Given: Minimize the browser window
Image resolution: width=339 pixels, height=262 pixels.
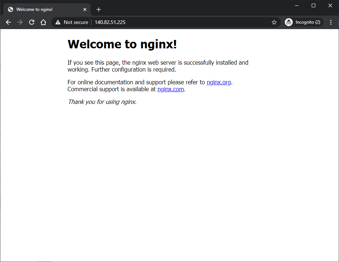Looking at the screenshot, I should click(297, 5).
